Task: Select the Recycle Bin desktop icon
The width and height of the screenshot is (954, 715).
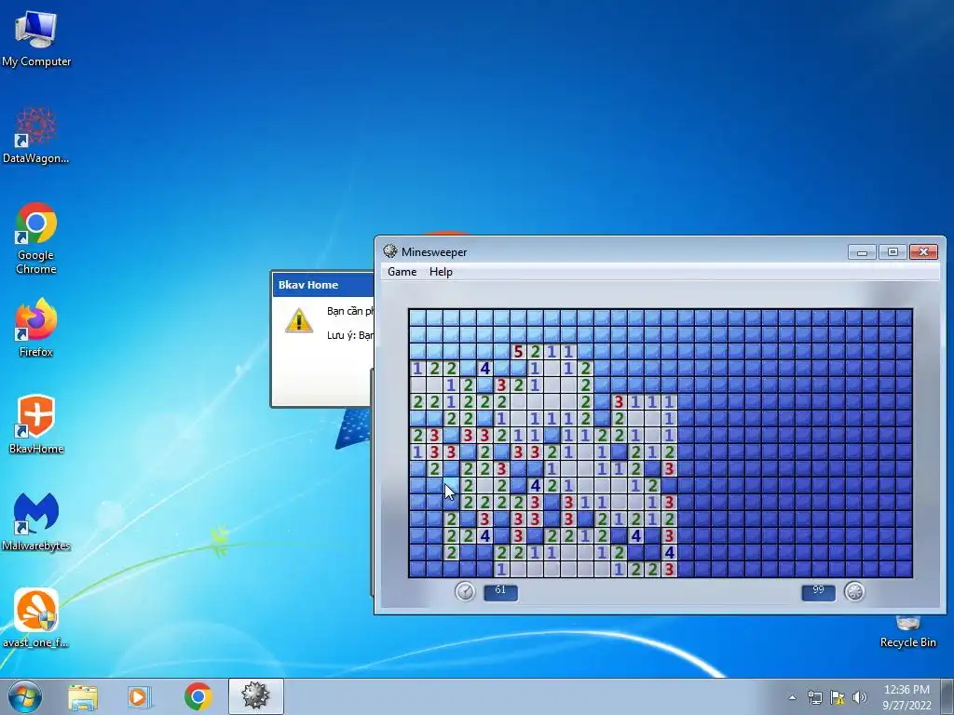Action: point(907,632)
